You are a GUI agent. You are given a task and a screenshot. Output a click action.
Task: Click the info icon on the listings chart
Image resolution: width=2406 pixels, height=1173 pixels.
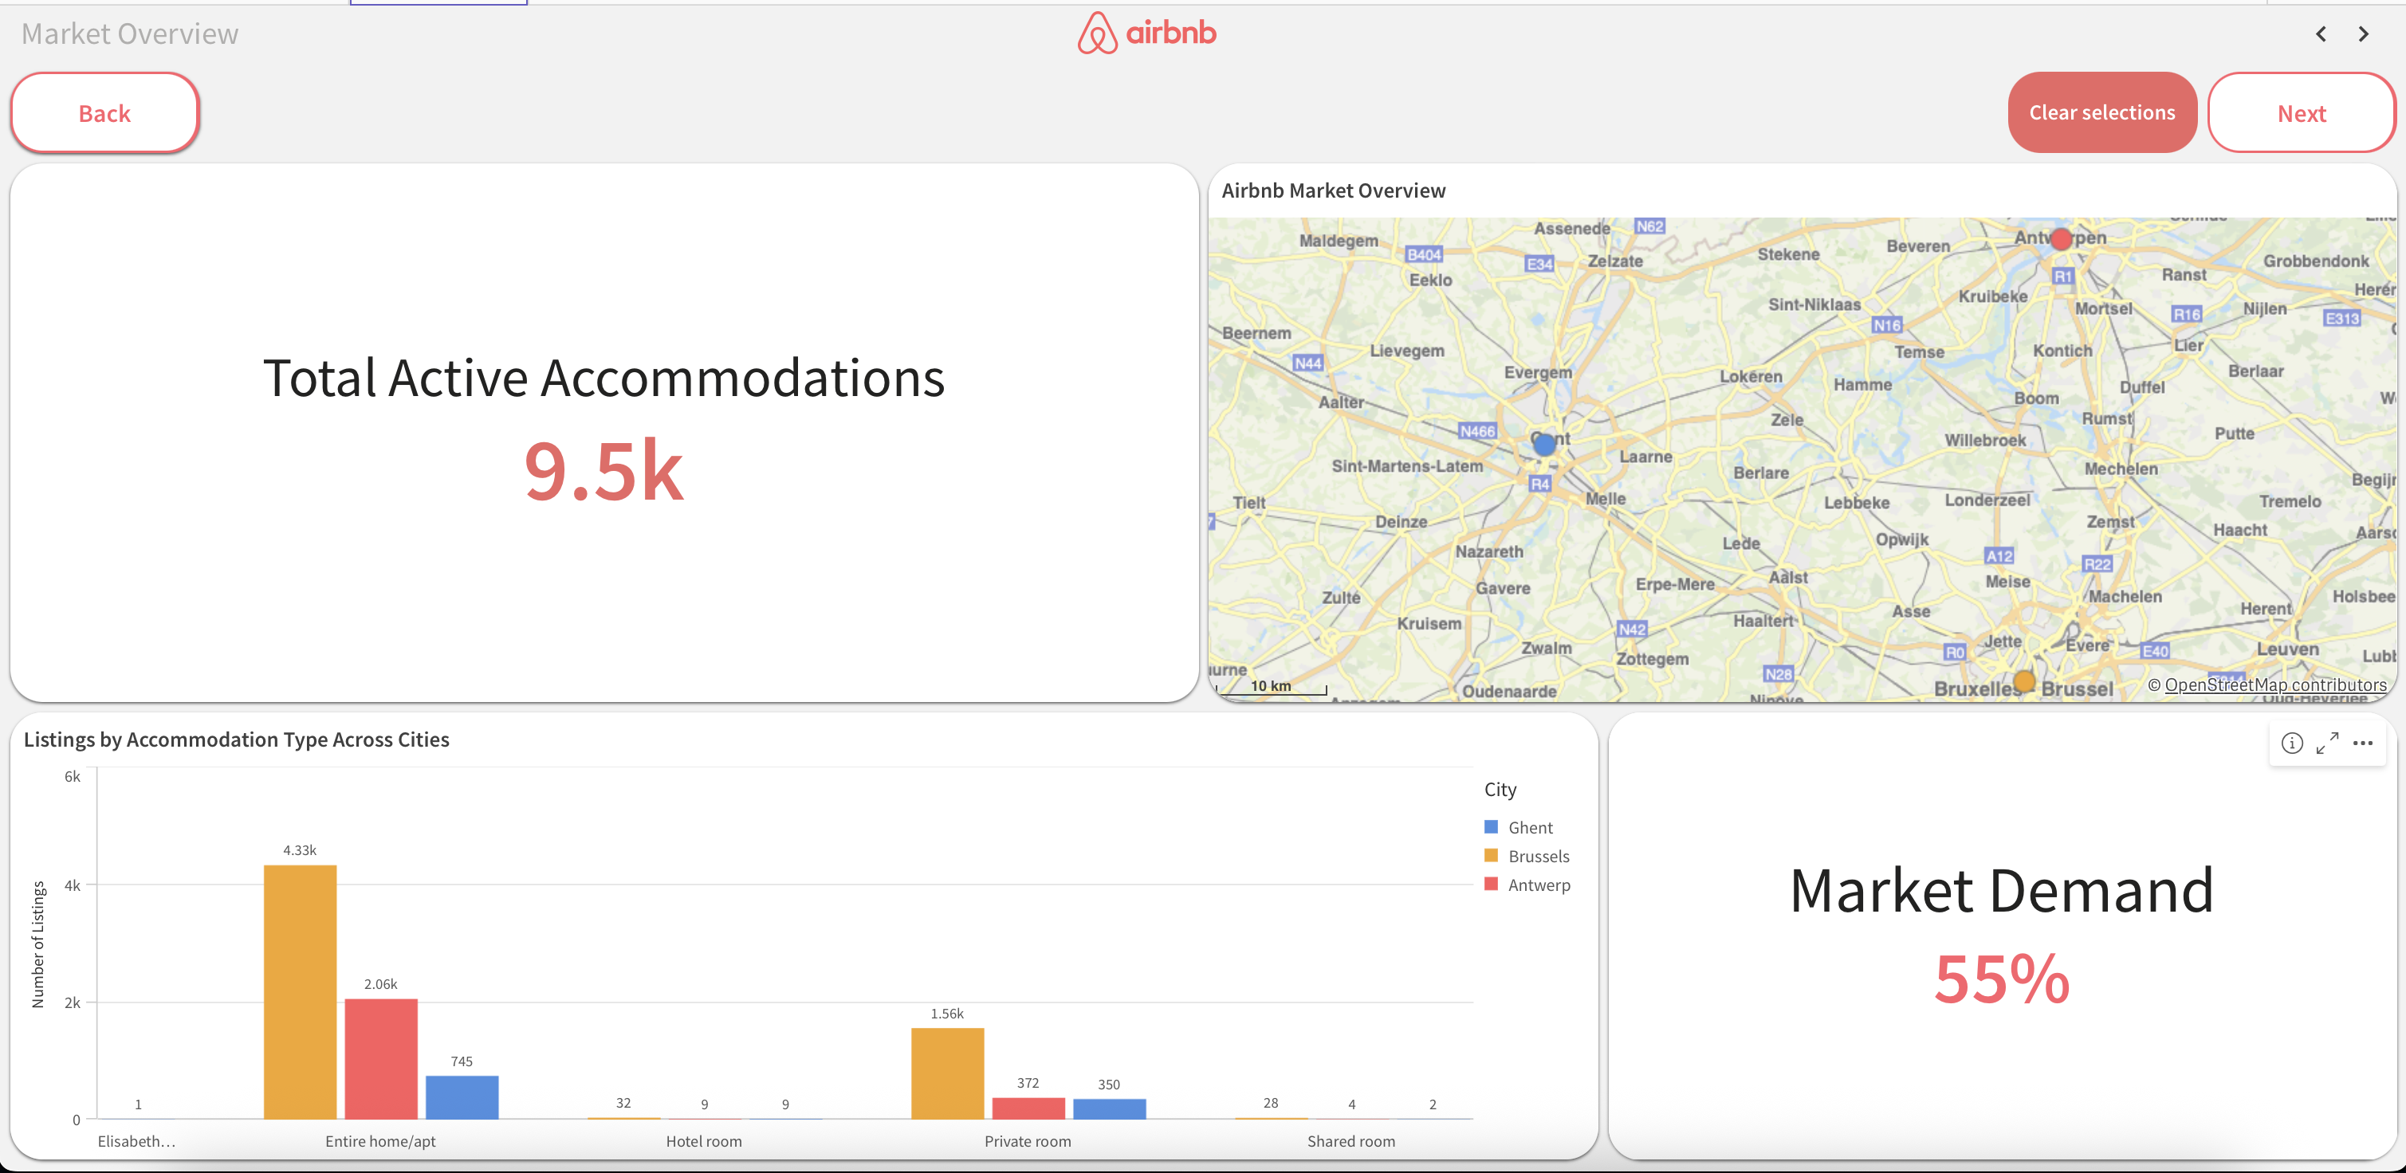(2291, 743)
